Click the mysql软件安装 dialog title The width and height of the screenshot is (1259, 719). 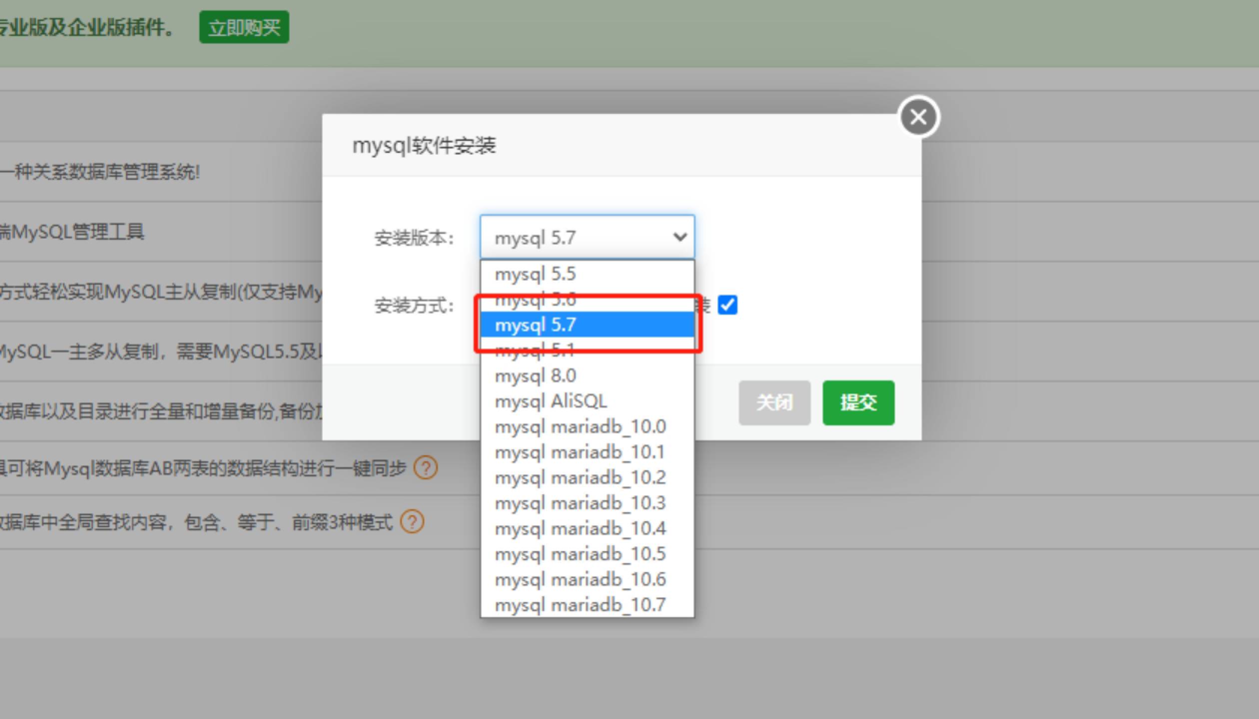(424, 146)
